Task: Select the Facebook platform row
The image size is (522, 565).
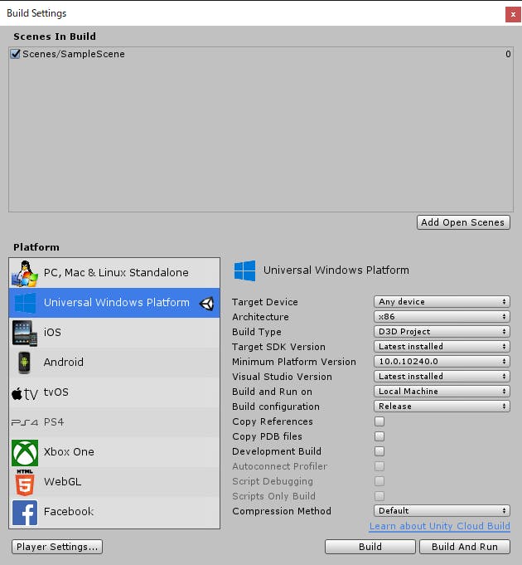Action: (x=114, y=512)
